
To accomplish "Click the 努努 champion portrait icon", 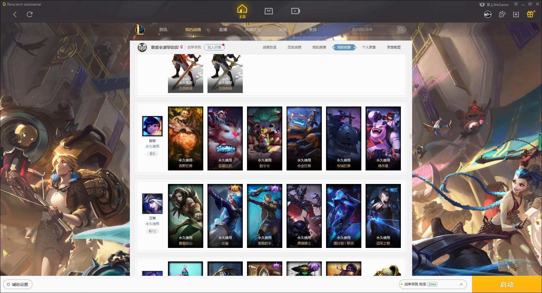I will tap(152, 126).
